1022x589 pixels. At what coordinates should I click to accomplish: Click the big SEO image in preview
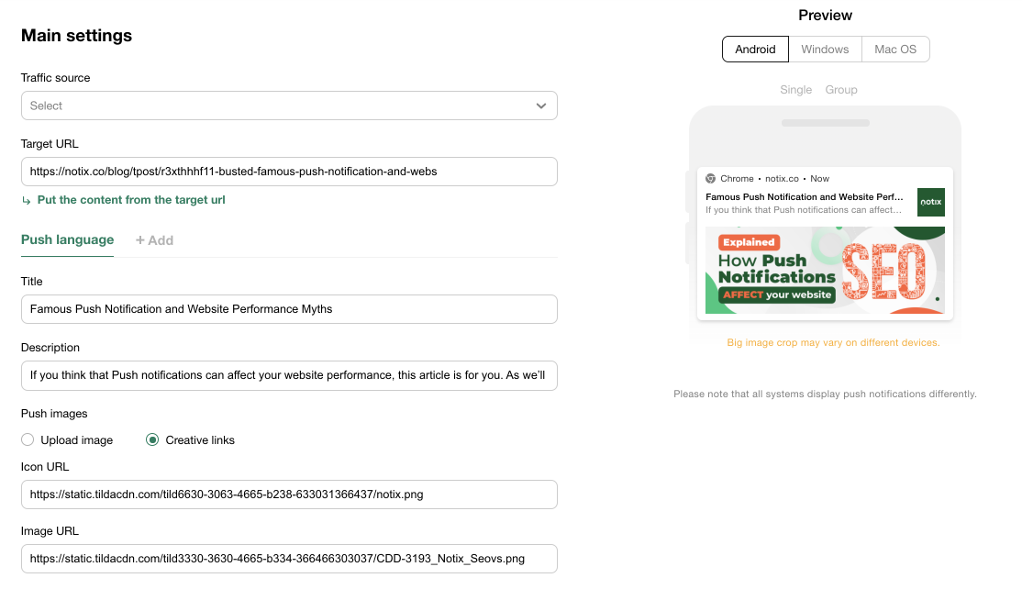[x=825, y=270]
